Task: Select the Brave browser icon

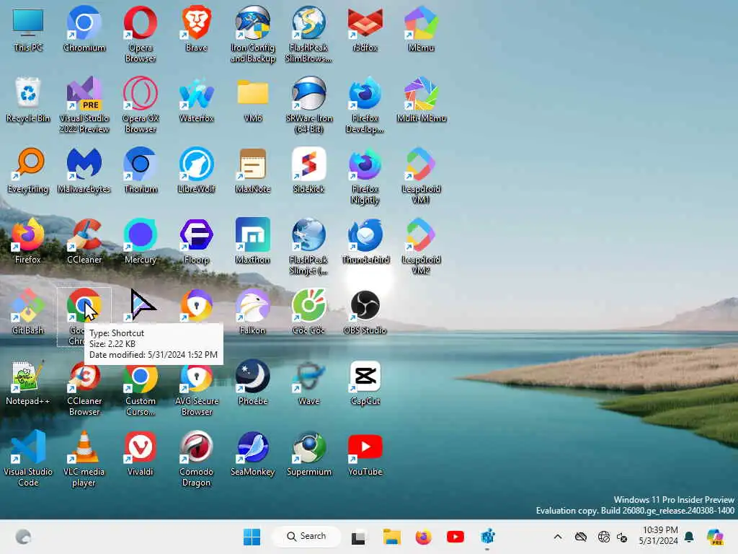Action: (x=196, y=28)
